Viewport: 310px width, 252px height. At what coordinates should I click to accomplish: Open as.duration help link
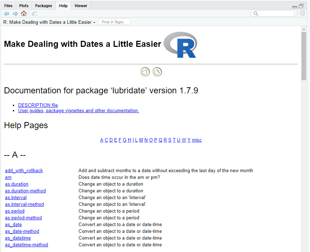[x=17, y=184]
